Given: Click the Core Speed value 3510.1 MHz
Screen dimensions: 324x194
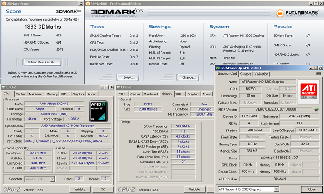Looking at the screenshot, I should tap(38, 153).
